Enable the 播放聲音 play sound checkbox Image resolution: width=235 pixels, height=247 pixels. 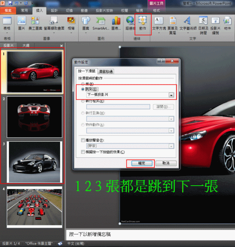coord(83,140)
